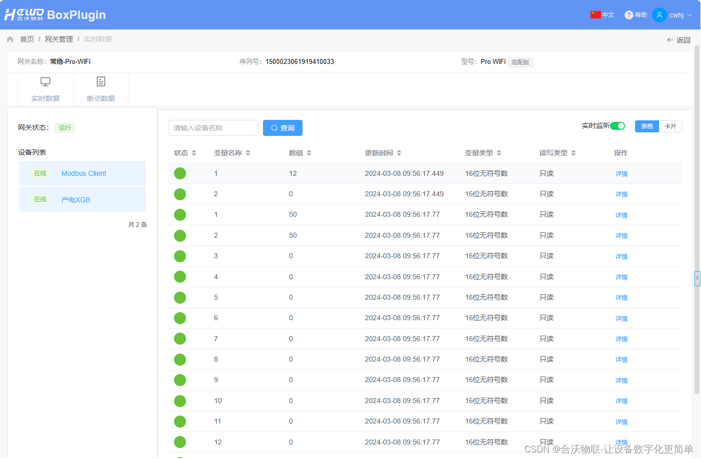Click 中文 language label
This screenshot has width=701, height=459.
[608, 15]
